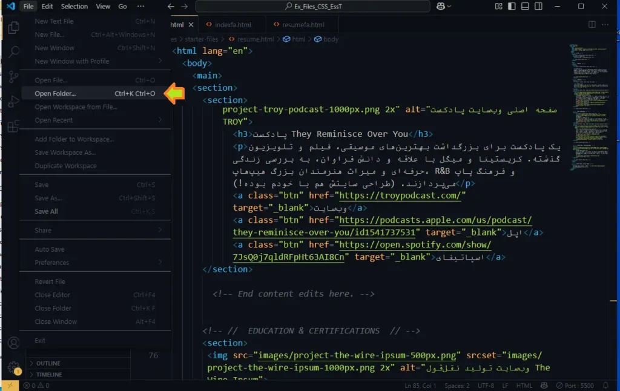Choose Exit from File menu
This screenshot has width=620, height=391.
[x=95, y=341]
